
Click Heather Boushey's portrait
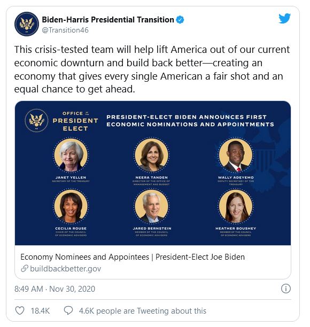(236, 206)
